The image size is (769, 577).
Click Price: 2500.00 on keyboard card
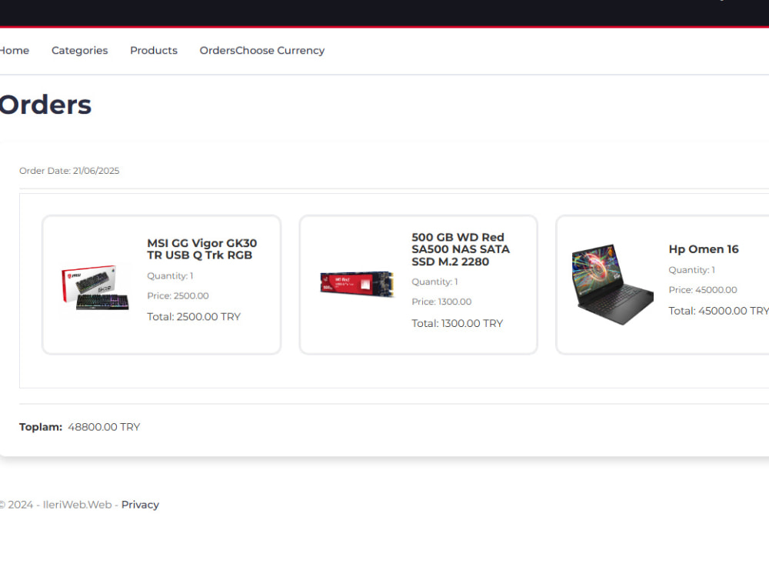pos(178,296)
